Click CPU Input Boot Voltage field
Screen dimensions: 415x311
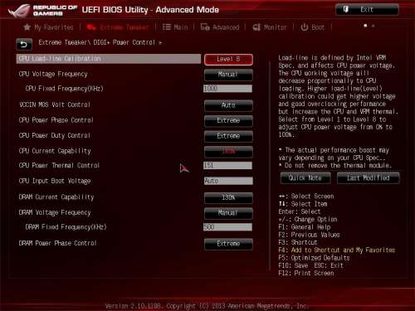228,181
